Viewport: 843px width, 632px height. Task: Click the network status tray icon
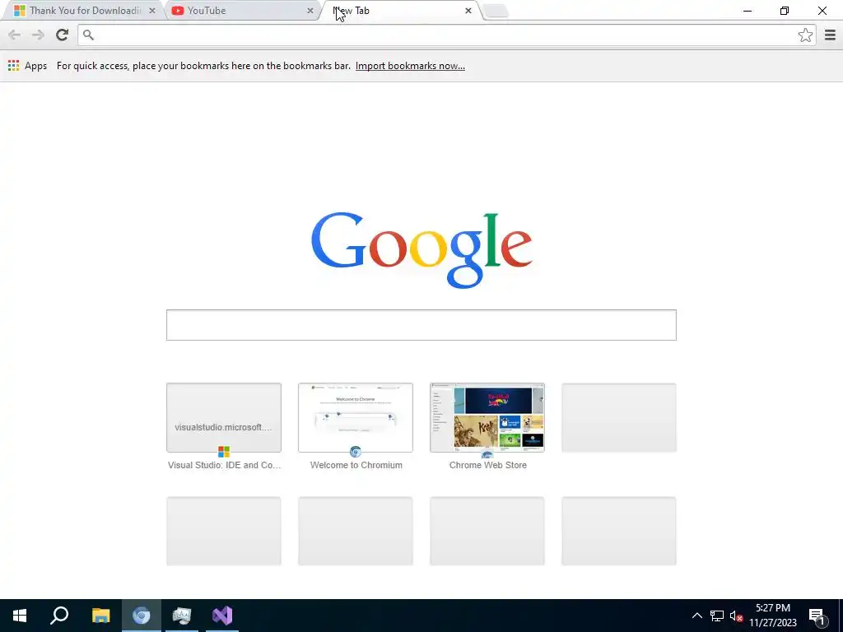[x=717, y=616]
